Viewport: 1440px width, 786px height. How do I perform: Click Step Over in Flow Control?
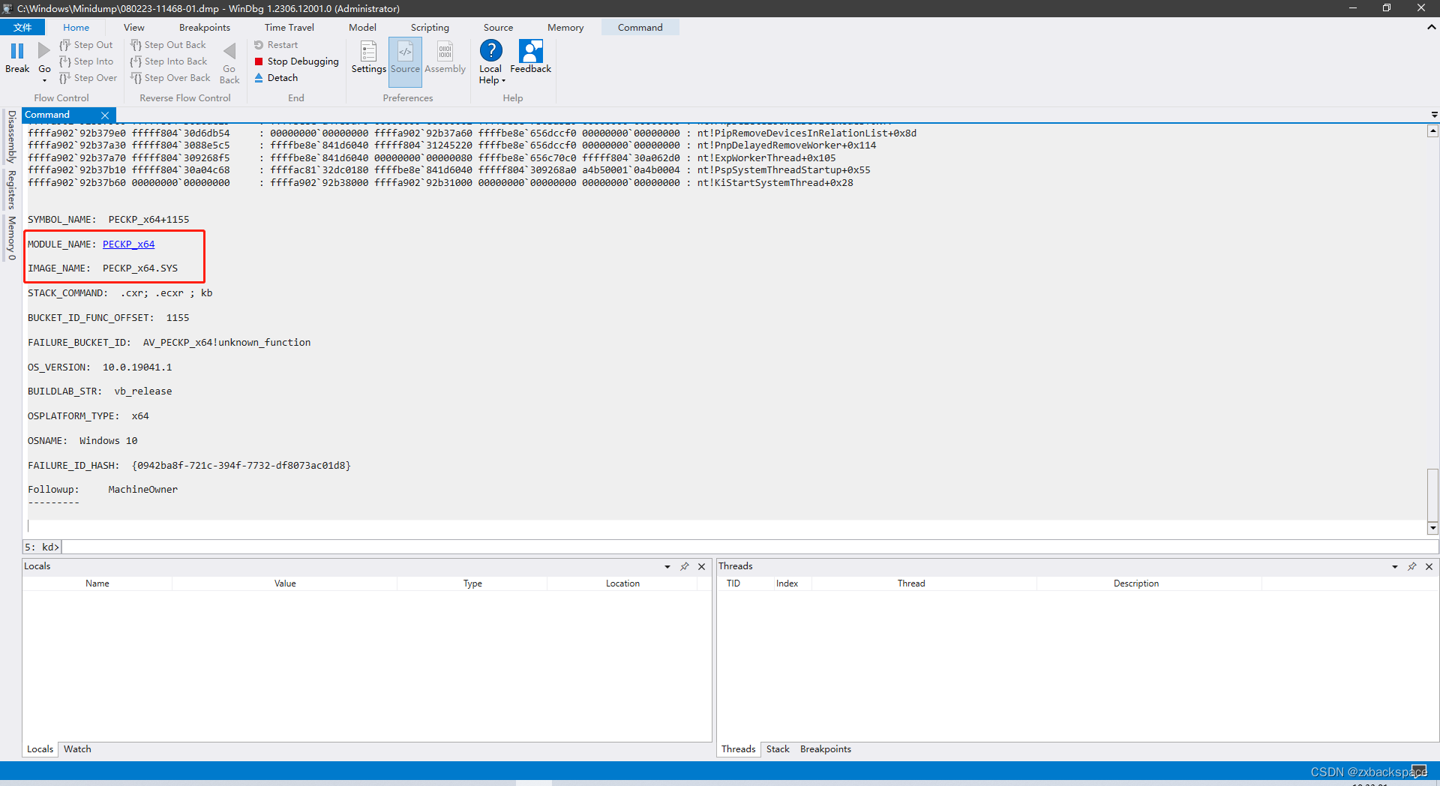[x=88, y=78]
